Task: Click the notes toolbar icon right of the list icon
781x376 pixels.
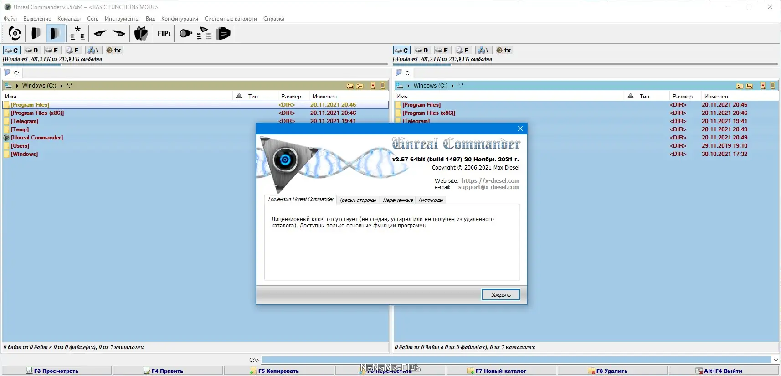Action: pyautogui.click(x=223, y=33)
